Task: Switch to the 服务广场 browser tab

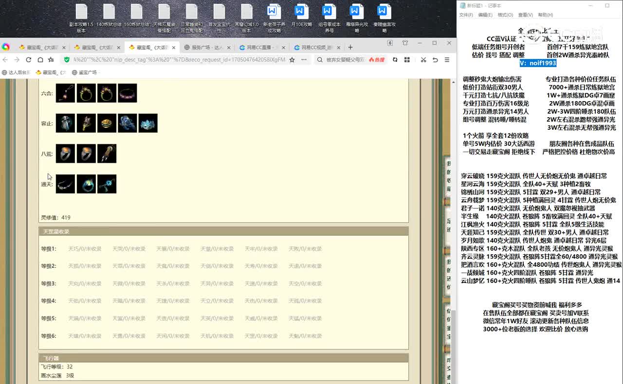Action: (x=207, y=48)
